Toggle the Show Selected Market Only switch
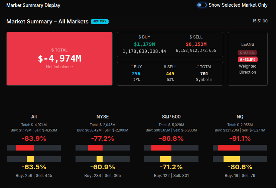The image size is (276, 188). pyautogui.click(x=202, y=5)
